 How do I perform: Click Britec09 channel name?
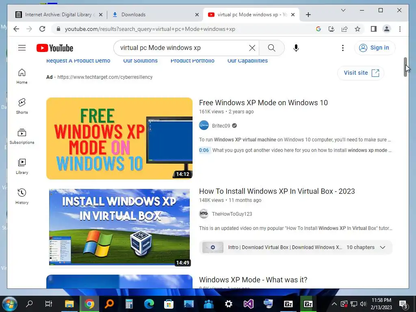221,126
